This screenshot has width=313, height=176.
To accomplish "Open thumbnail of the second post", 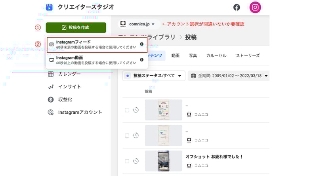I will pyautogui.click(x=164, y=136).
